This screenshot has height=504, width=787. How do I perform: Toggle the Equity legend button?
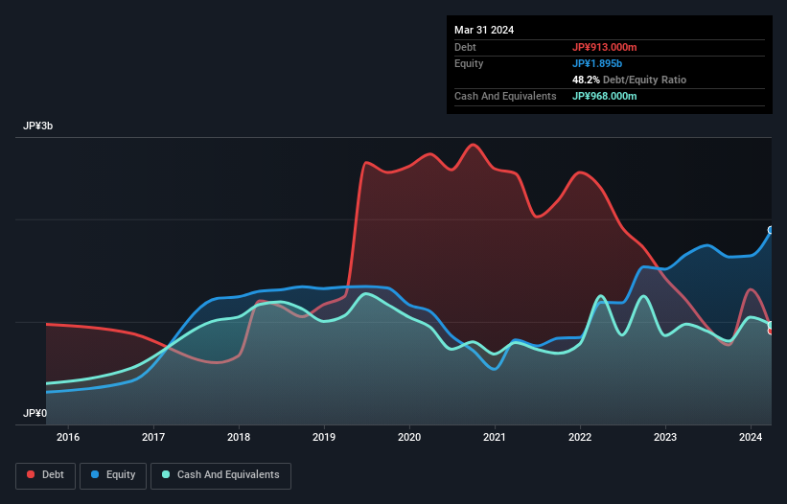click(x=113, y=475)
